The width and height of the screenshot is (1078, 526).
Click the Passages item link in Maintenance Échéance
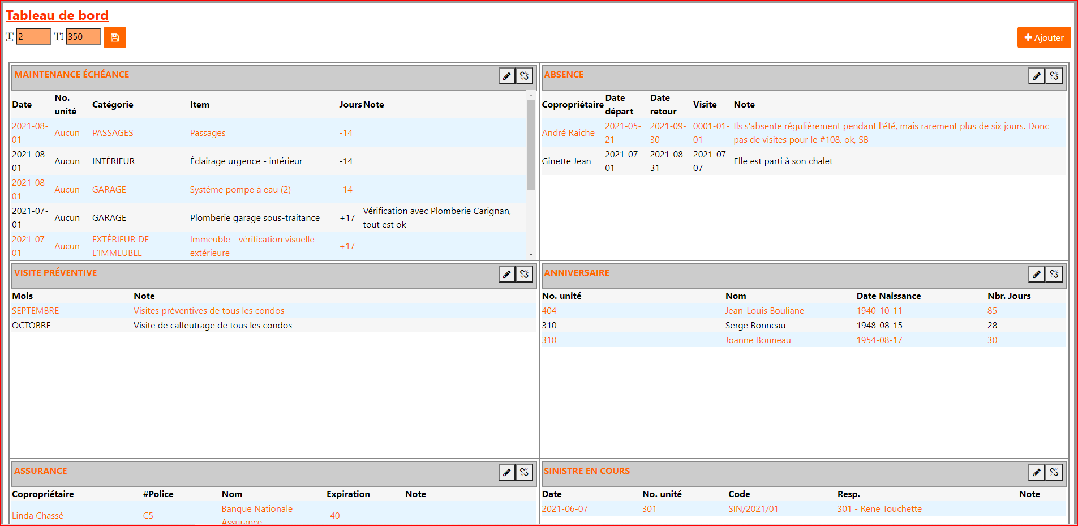207,132
